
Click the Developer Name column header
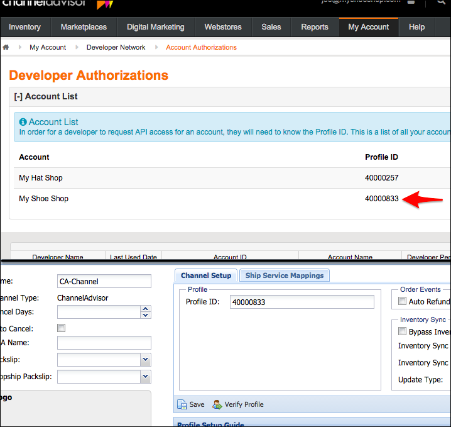pos(58,256)
